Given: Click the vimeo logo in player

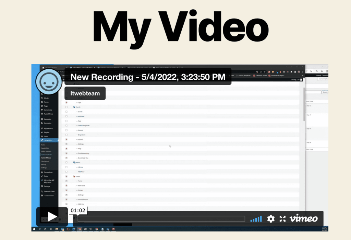Looking at the screenshot, I should click(x=304, y=218).
